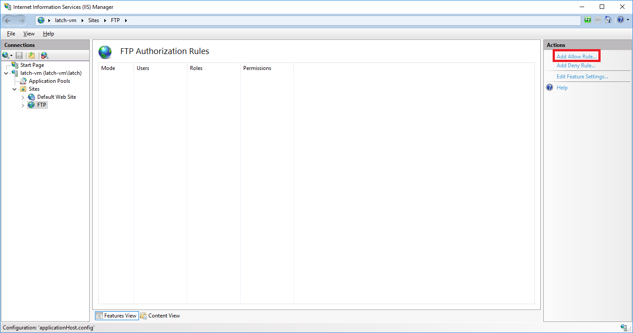Image resolution: width=633 pixels, height=333 pixels.
Task: Open the breadcrumb arrow after latch-vm
Action: point(83,20)
